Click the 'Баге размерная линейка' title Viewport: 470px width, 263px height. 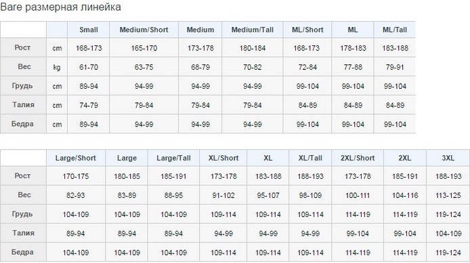click(60, 7)
